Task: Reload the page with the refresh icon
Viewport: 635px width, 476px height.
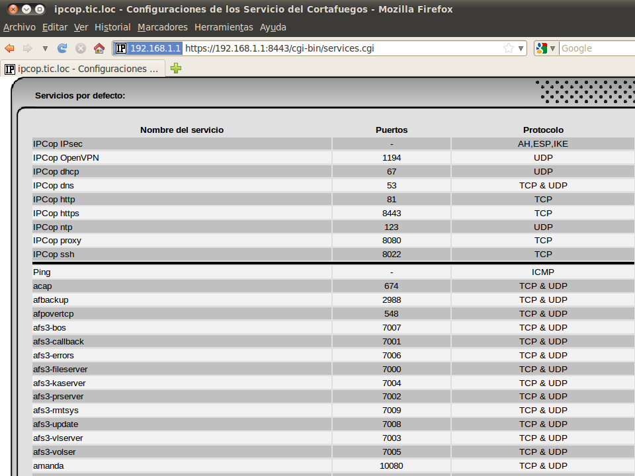Action: [62, 48]
